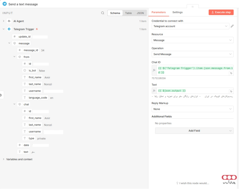Click the lightning bolt trigger icon
This screenshot has width=239, height=189.
(x=37, y=29)
